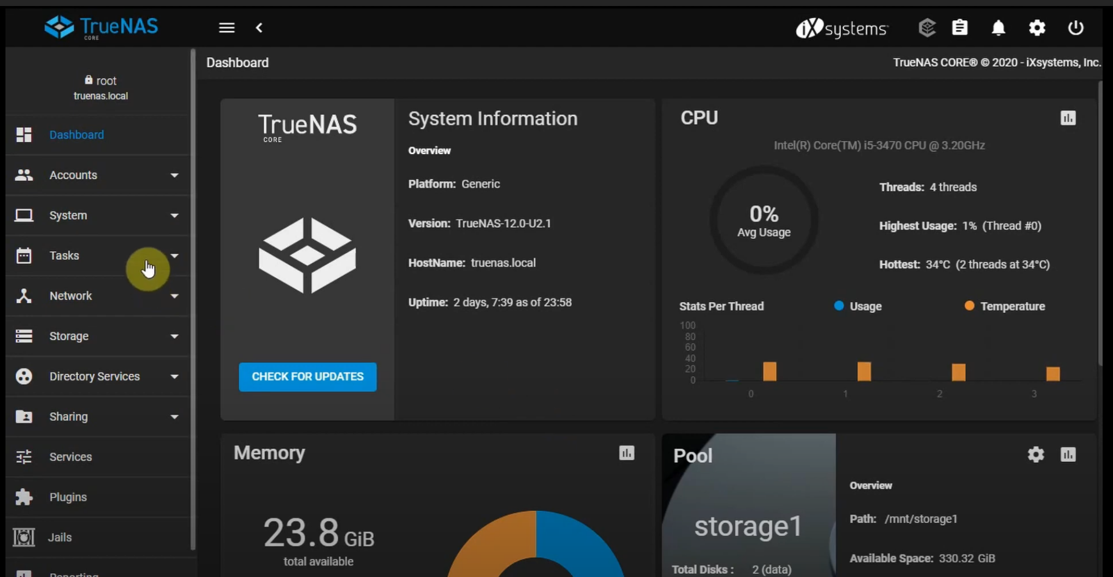Open the TrueNAS alerts bell icon

tap(998, 28)
